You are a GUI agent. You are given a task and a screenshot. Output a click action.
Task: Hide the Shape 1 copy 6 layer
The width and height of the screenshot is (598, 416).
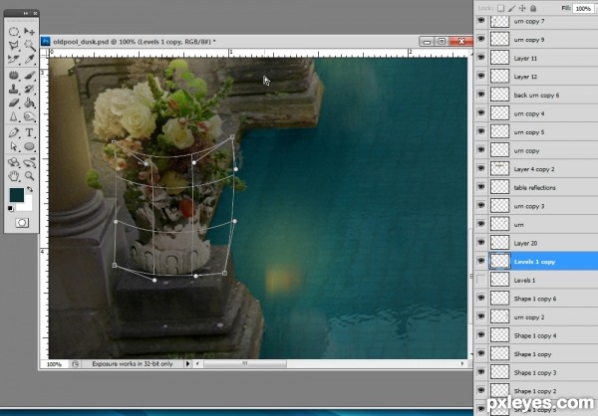(481, 299)
